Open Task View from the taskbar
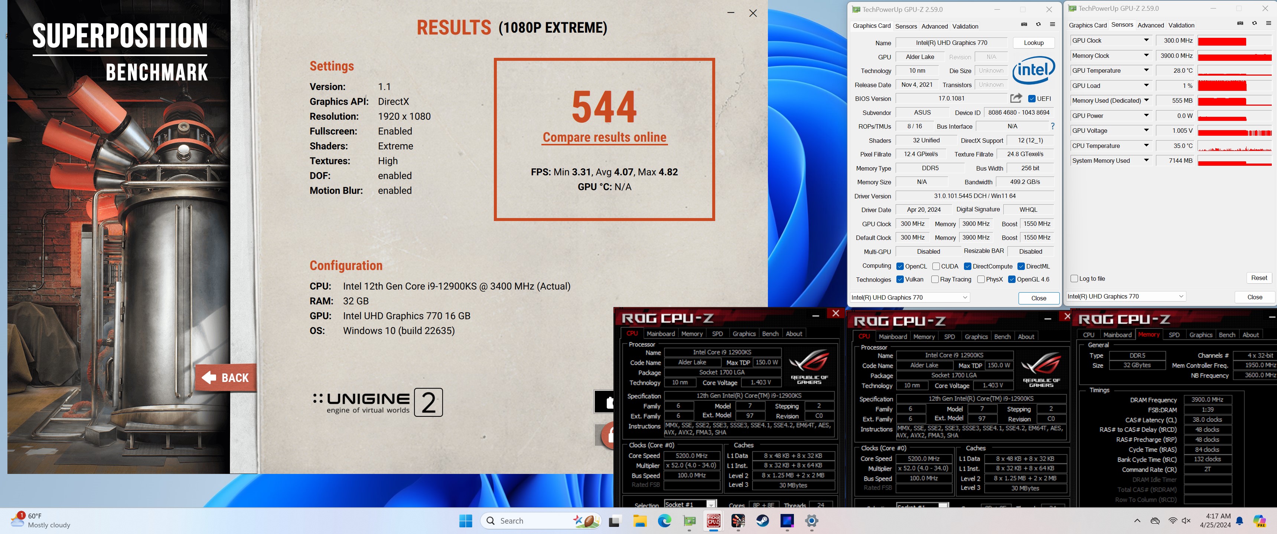Viewport: 1277px width, 534px height. (615, 521)
